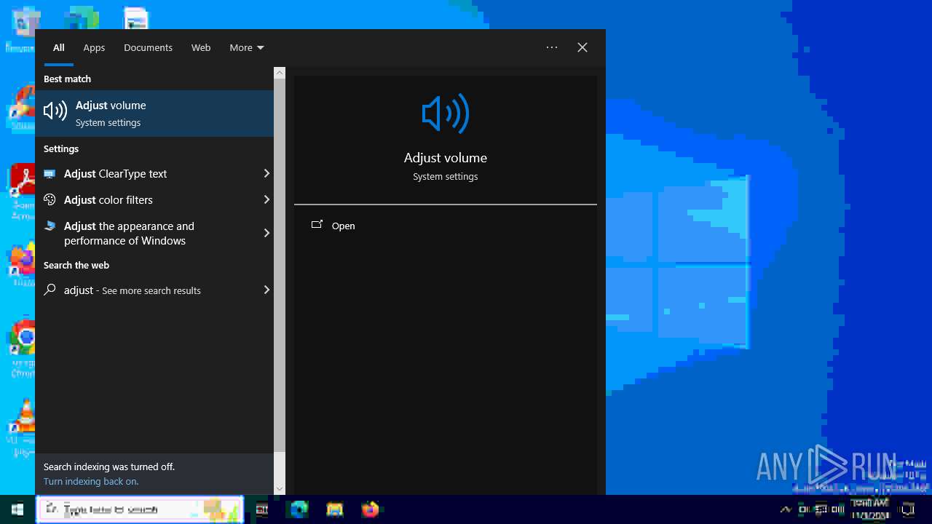The image size is (932, 524).
Task: Expand arrow for Adjust the appearance and performance
Action: (x=266, y=233)
